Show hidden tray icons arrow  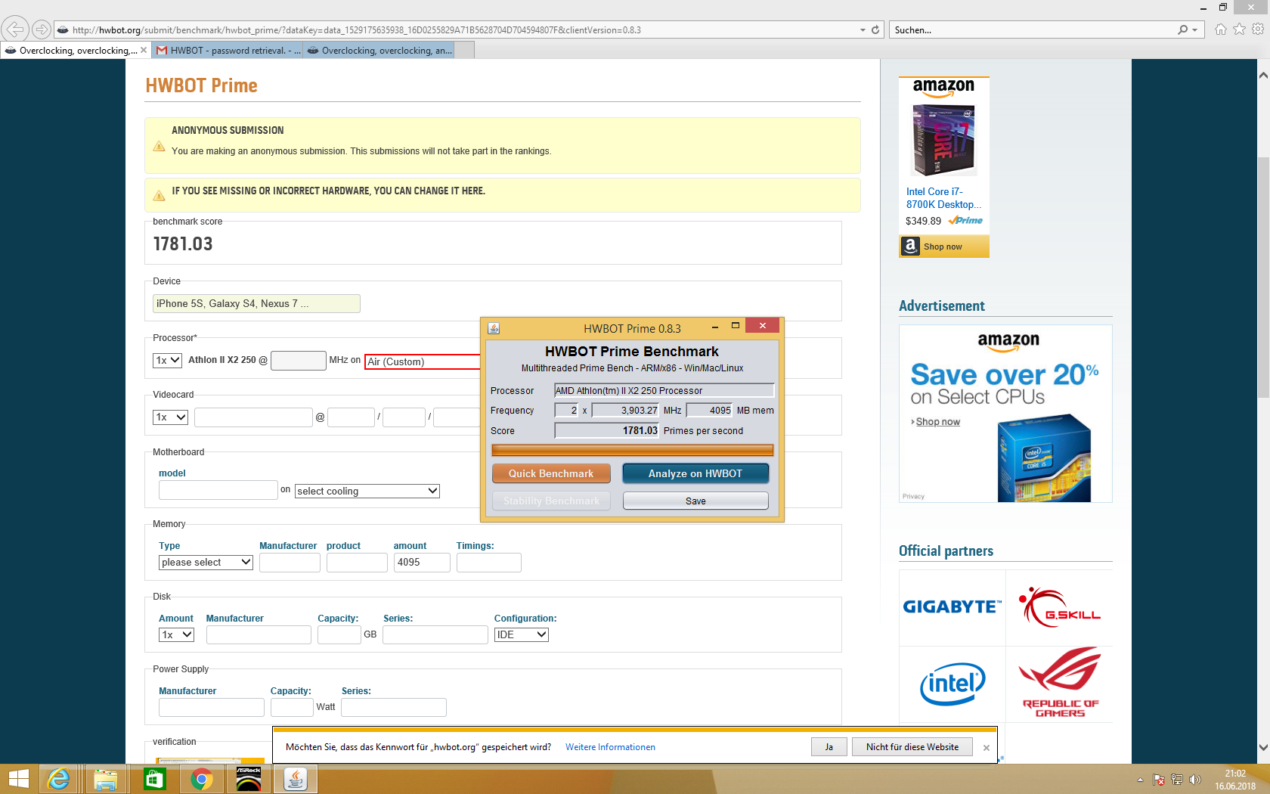pyautogui.click(x=1140, y=780)
